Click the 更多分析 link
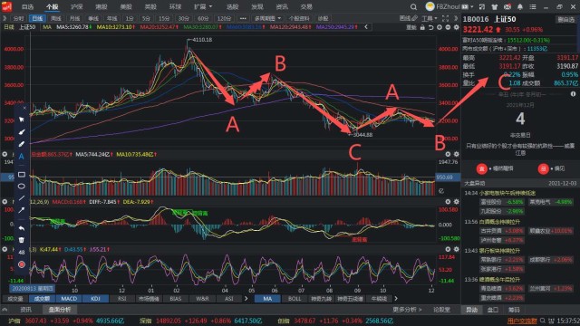 point(407,310)
